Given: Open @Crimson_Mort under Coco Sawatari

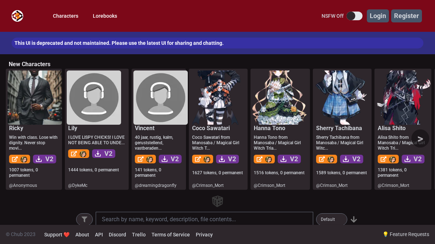Looking at the screenshot, I should [x=208, y=185].
